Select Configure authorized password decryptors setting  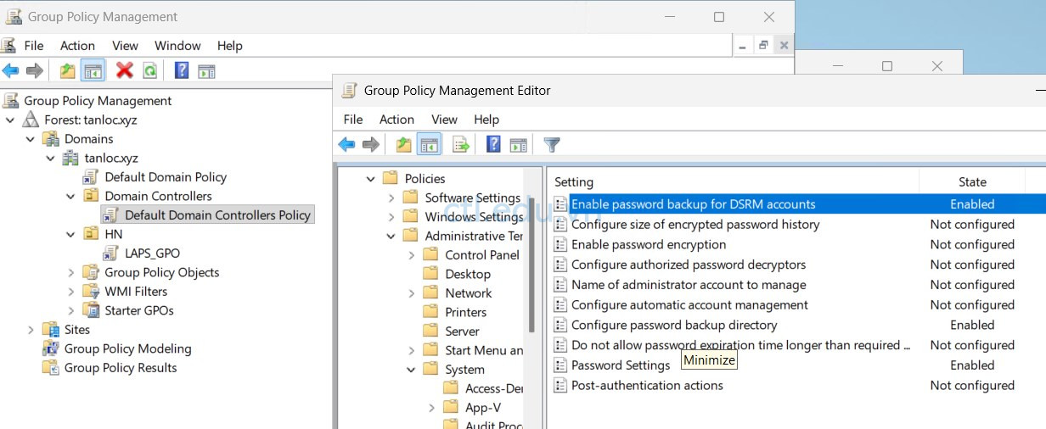798,265
